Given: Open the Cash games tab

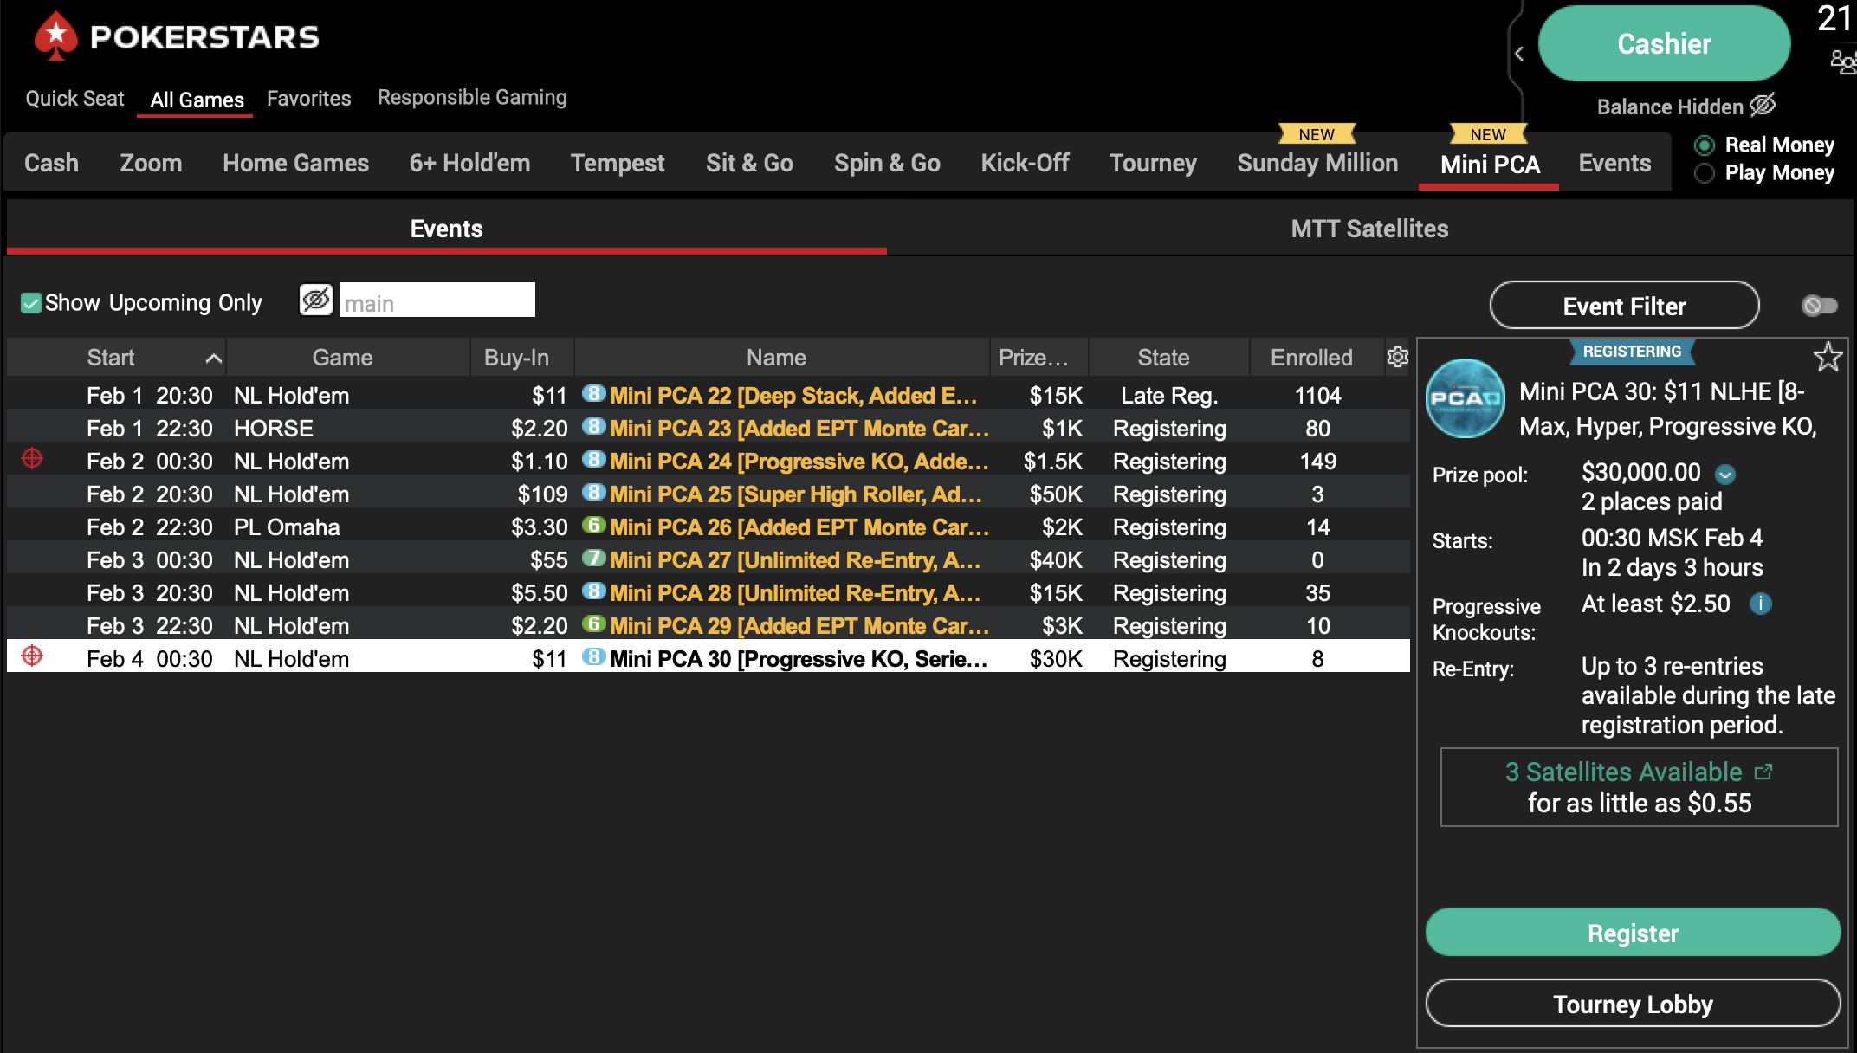Looking at the screenshot, I should (x=51, y=163).
